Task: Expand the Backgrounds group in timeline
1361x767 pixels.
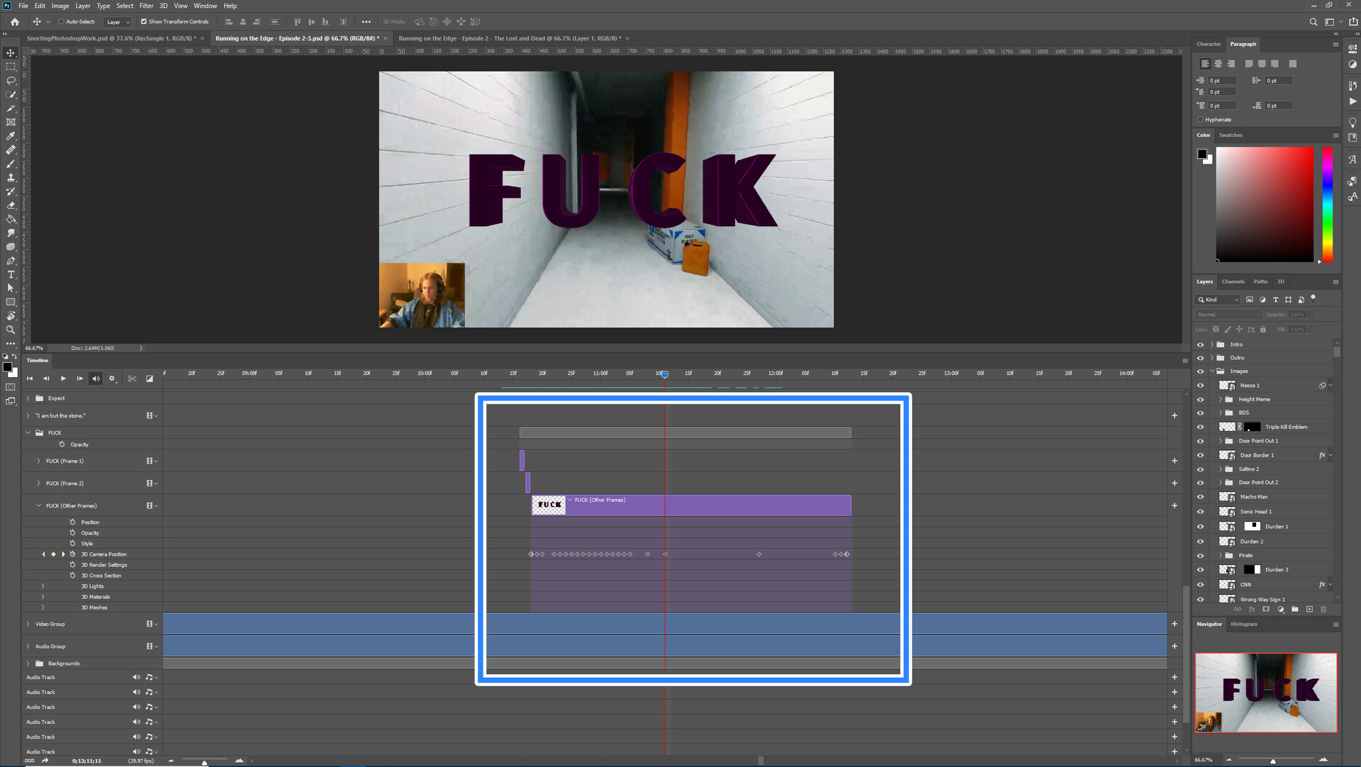Action: tap(28, 664)
